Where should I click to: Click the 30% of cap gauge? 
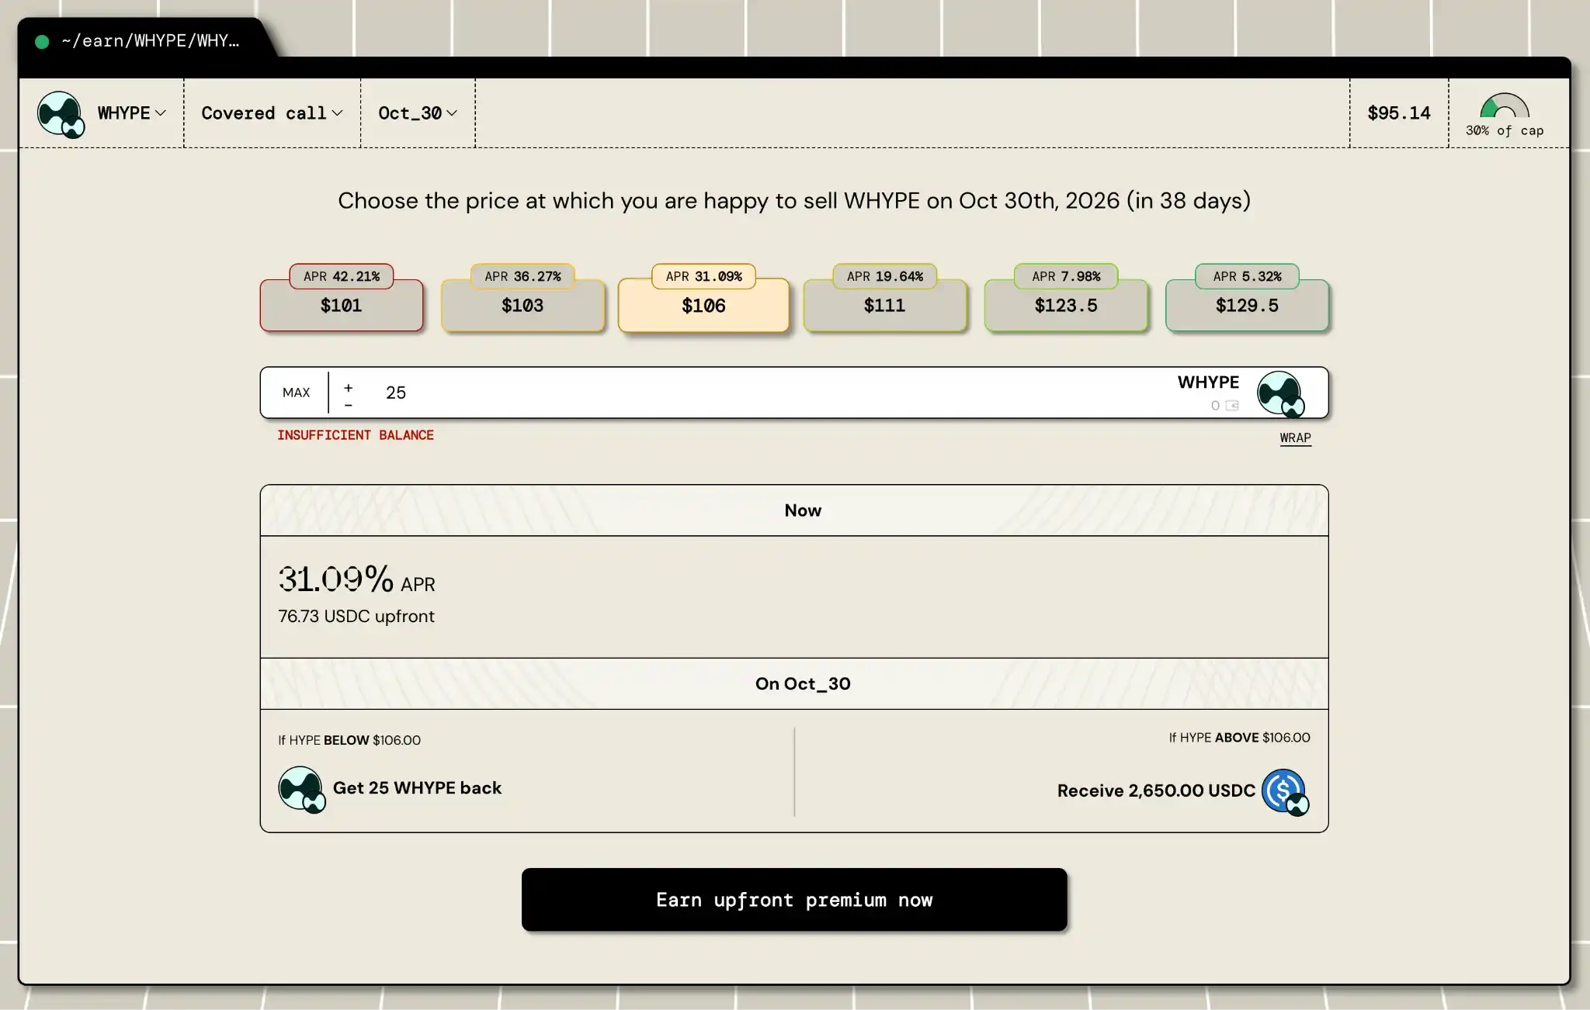pos(1505,115)
